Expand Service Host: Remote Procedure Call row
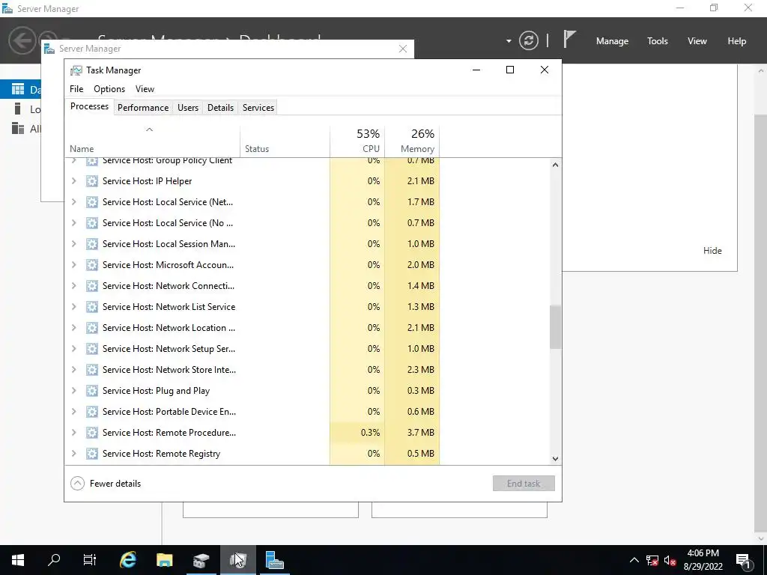 [74, 432]
